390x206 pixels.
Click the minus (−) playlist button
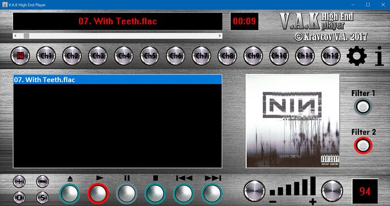click(42, 181)
